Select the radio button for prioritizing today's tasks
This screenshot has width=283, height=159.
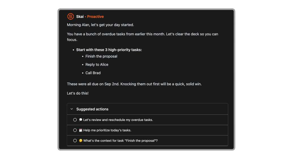click(x=75, y=130)
